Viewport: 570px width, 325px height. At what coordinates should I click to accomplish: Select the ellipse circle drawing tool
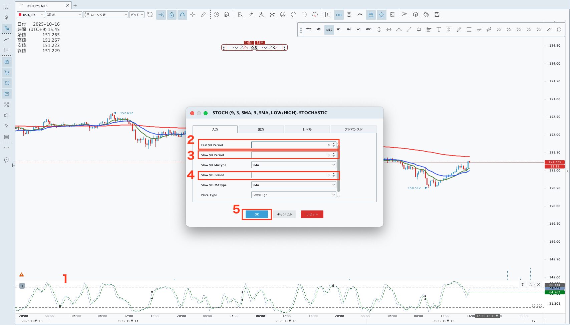[559, 30]
